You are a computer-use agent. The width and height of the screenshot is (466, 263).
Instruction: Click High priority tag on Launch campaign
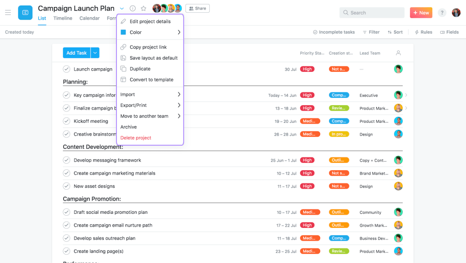coord(307,69)
